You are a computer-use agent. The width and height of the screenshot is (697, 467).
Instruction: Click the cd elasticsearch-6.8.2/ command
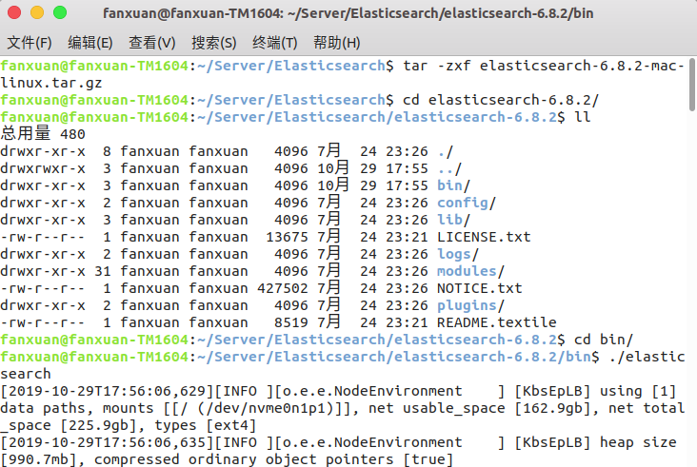[501, 100]
